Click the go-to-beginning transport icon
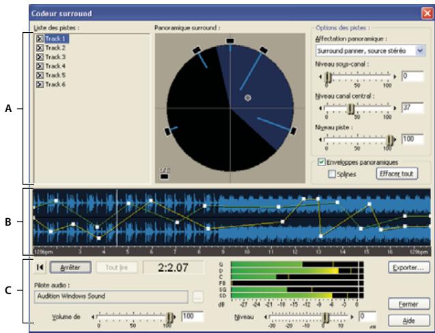Viewport: 435px width, 333px height. [40, 267]
